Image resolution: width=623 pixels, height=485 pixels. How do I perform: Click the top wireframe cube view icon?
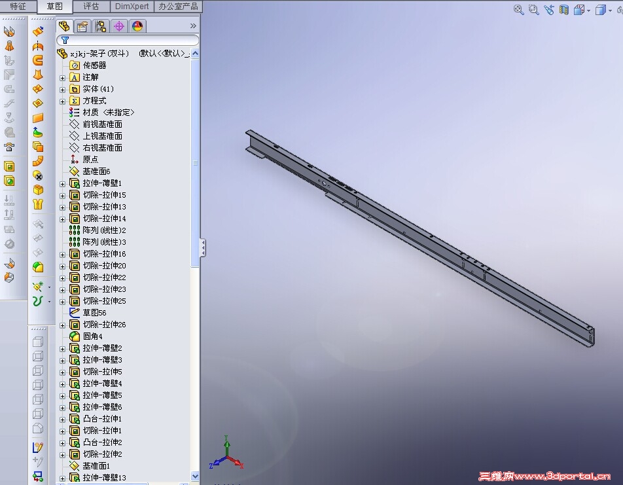click(x=38, y=342)
